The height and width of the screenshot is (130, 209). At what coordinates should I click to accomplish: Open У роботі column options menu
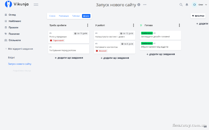[x=133, y=25]
